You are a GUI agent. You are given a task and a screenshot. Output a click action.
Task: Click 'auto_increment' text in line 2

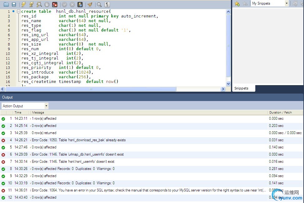pos(139,16)
